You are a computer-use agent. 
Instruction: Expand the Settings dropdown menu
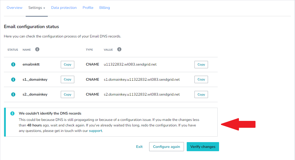click(37, 7)
